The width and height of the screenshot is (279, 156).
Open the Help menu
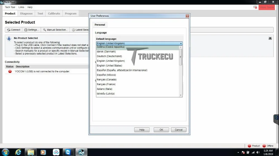(30, 7)
